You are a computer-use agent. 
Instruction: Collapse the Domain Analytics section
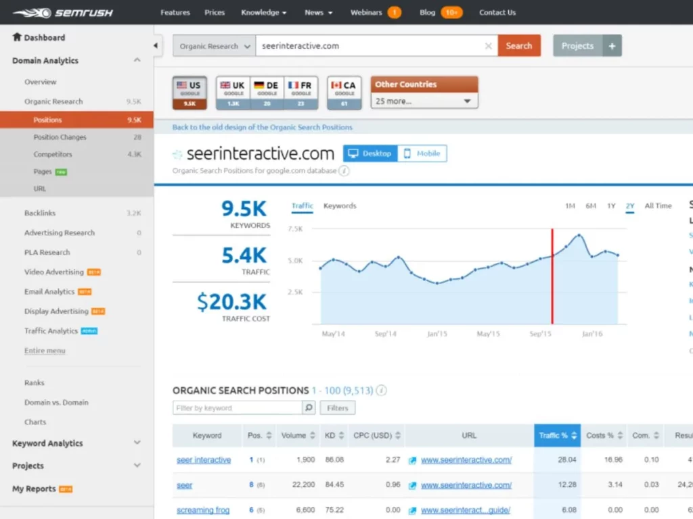pyautogui.click(x=137, y=60)
